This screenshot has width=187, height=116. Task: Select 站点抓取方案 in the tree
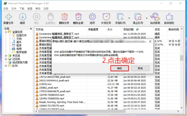coord(20,62)
